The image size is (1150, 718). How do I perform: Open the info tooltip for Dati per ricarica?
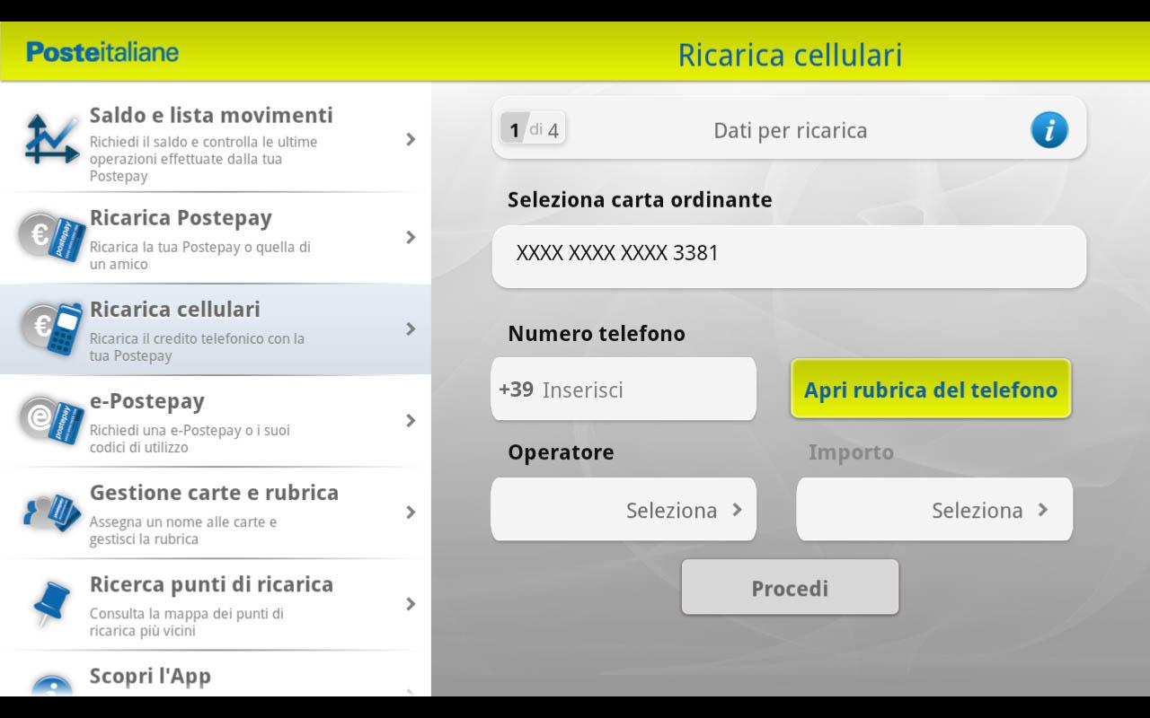click(1049, 129)
